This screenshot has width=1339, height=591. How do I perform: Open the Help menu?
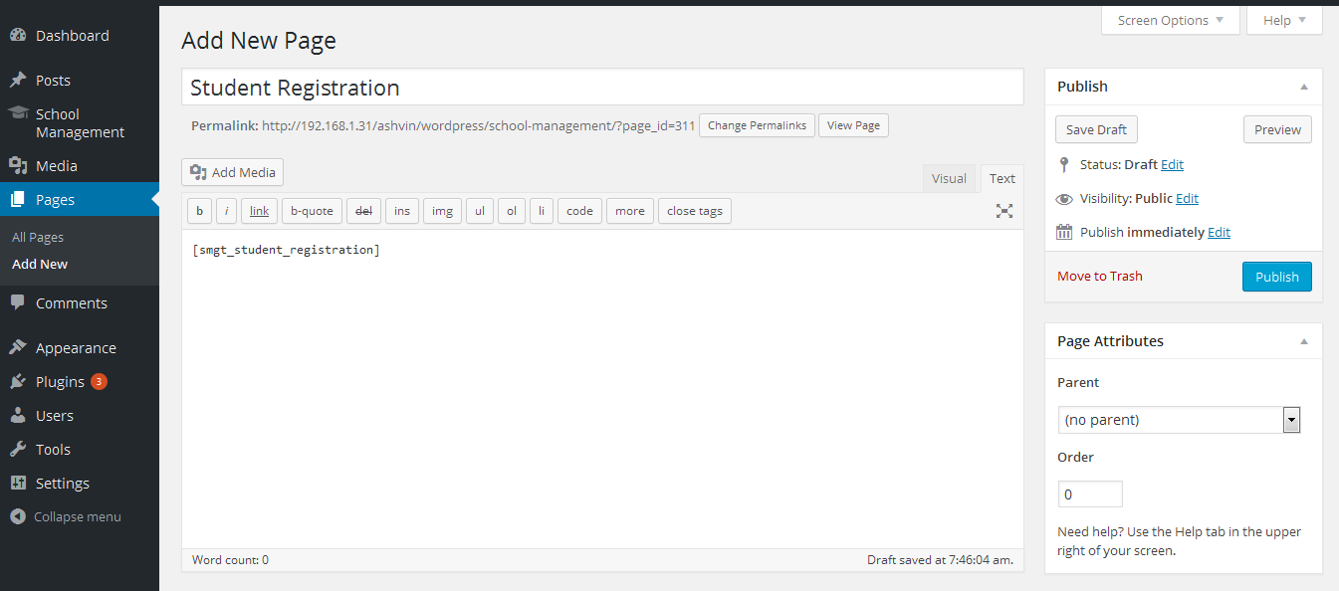click(1283, 19)
